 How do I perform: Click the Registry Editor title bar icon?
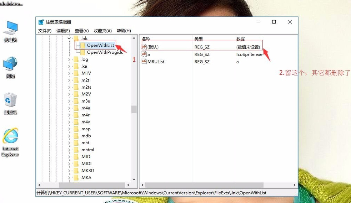click(41, 22)
